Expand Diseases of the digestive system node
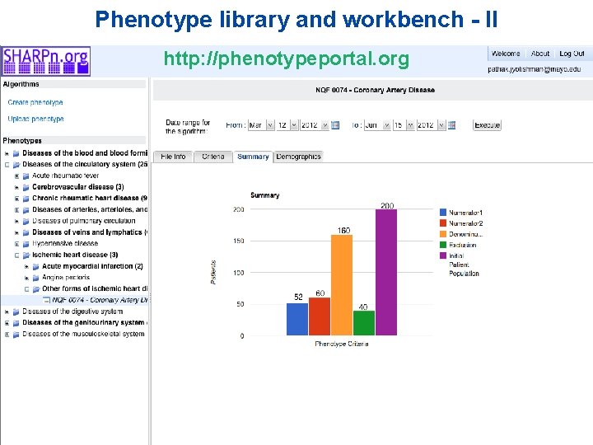The height and width of the screenshot is (445, 593). click(x=7, y=312)
